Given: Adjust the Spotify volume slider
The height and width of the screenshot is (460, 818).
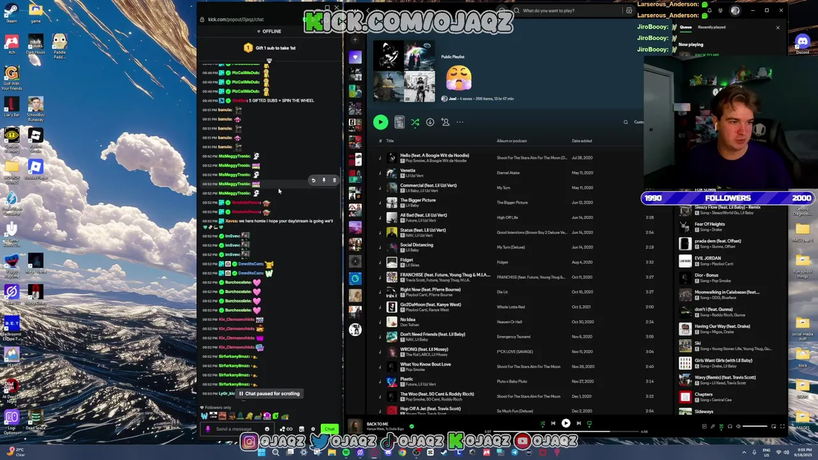Looking at the screenshot, I should [x=754, y=426].
